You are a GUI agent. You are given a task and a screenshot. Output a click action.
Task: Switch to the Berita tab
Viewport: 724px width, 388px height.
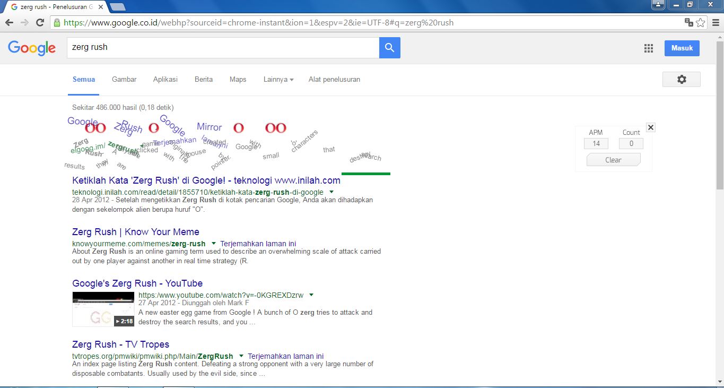pyautogui.click(x=204, y=79)
